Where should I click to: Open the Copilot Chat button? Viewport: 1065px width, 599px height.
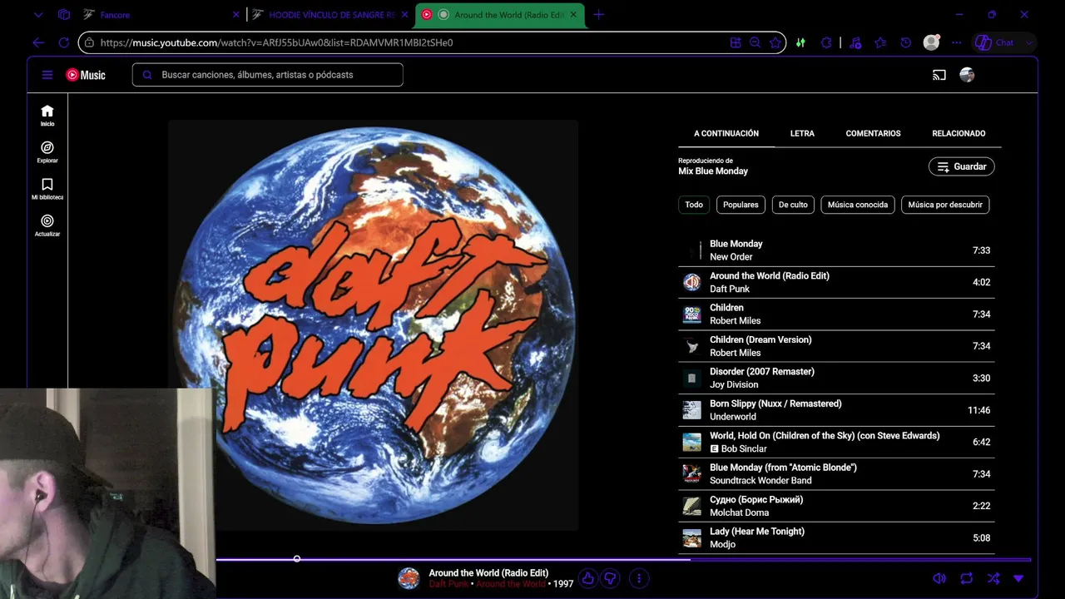(996, 42)
